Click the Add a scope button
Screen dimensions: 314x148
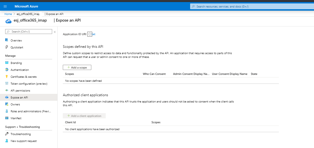pos(77,67)
